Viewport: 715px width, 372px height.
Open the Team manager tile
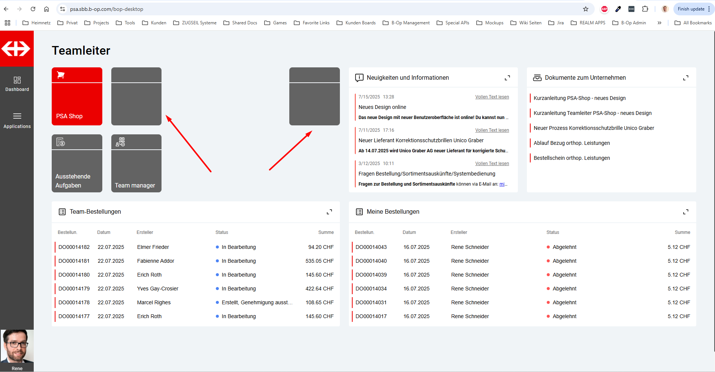pos(136,164)
